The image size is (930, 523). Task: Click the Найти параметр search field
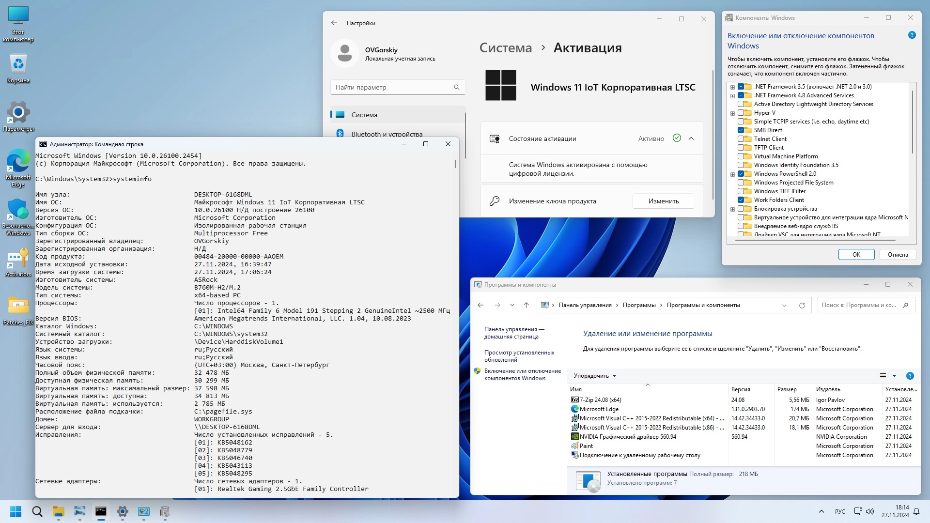392,87
